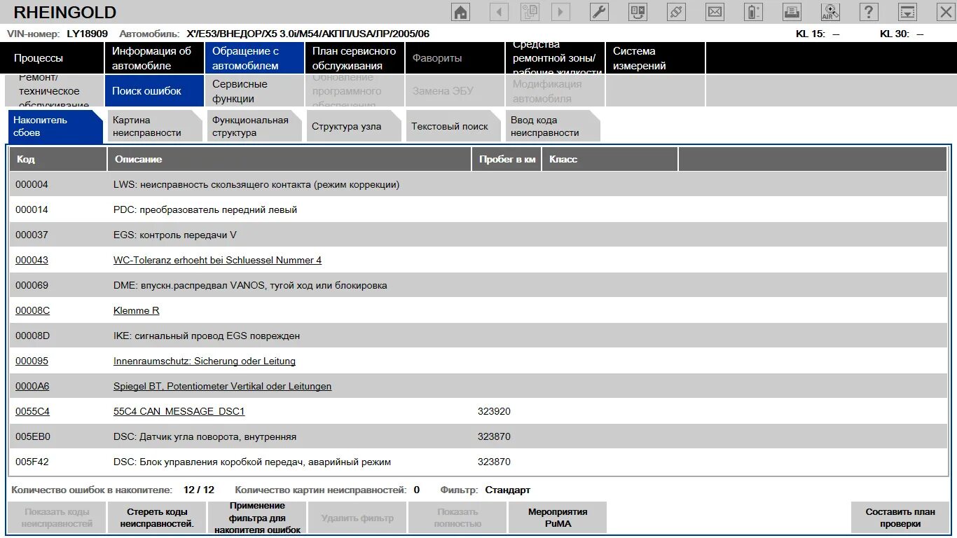Switch to the Функциональная структура tab

(255, 126)
